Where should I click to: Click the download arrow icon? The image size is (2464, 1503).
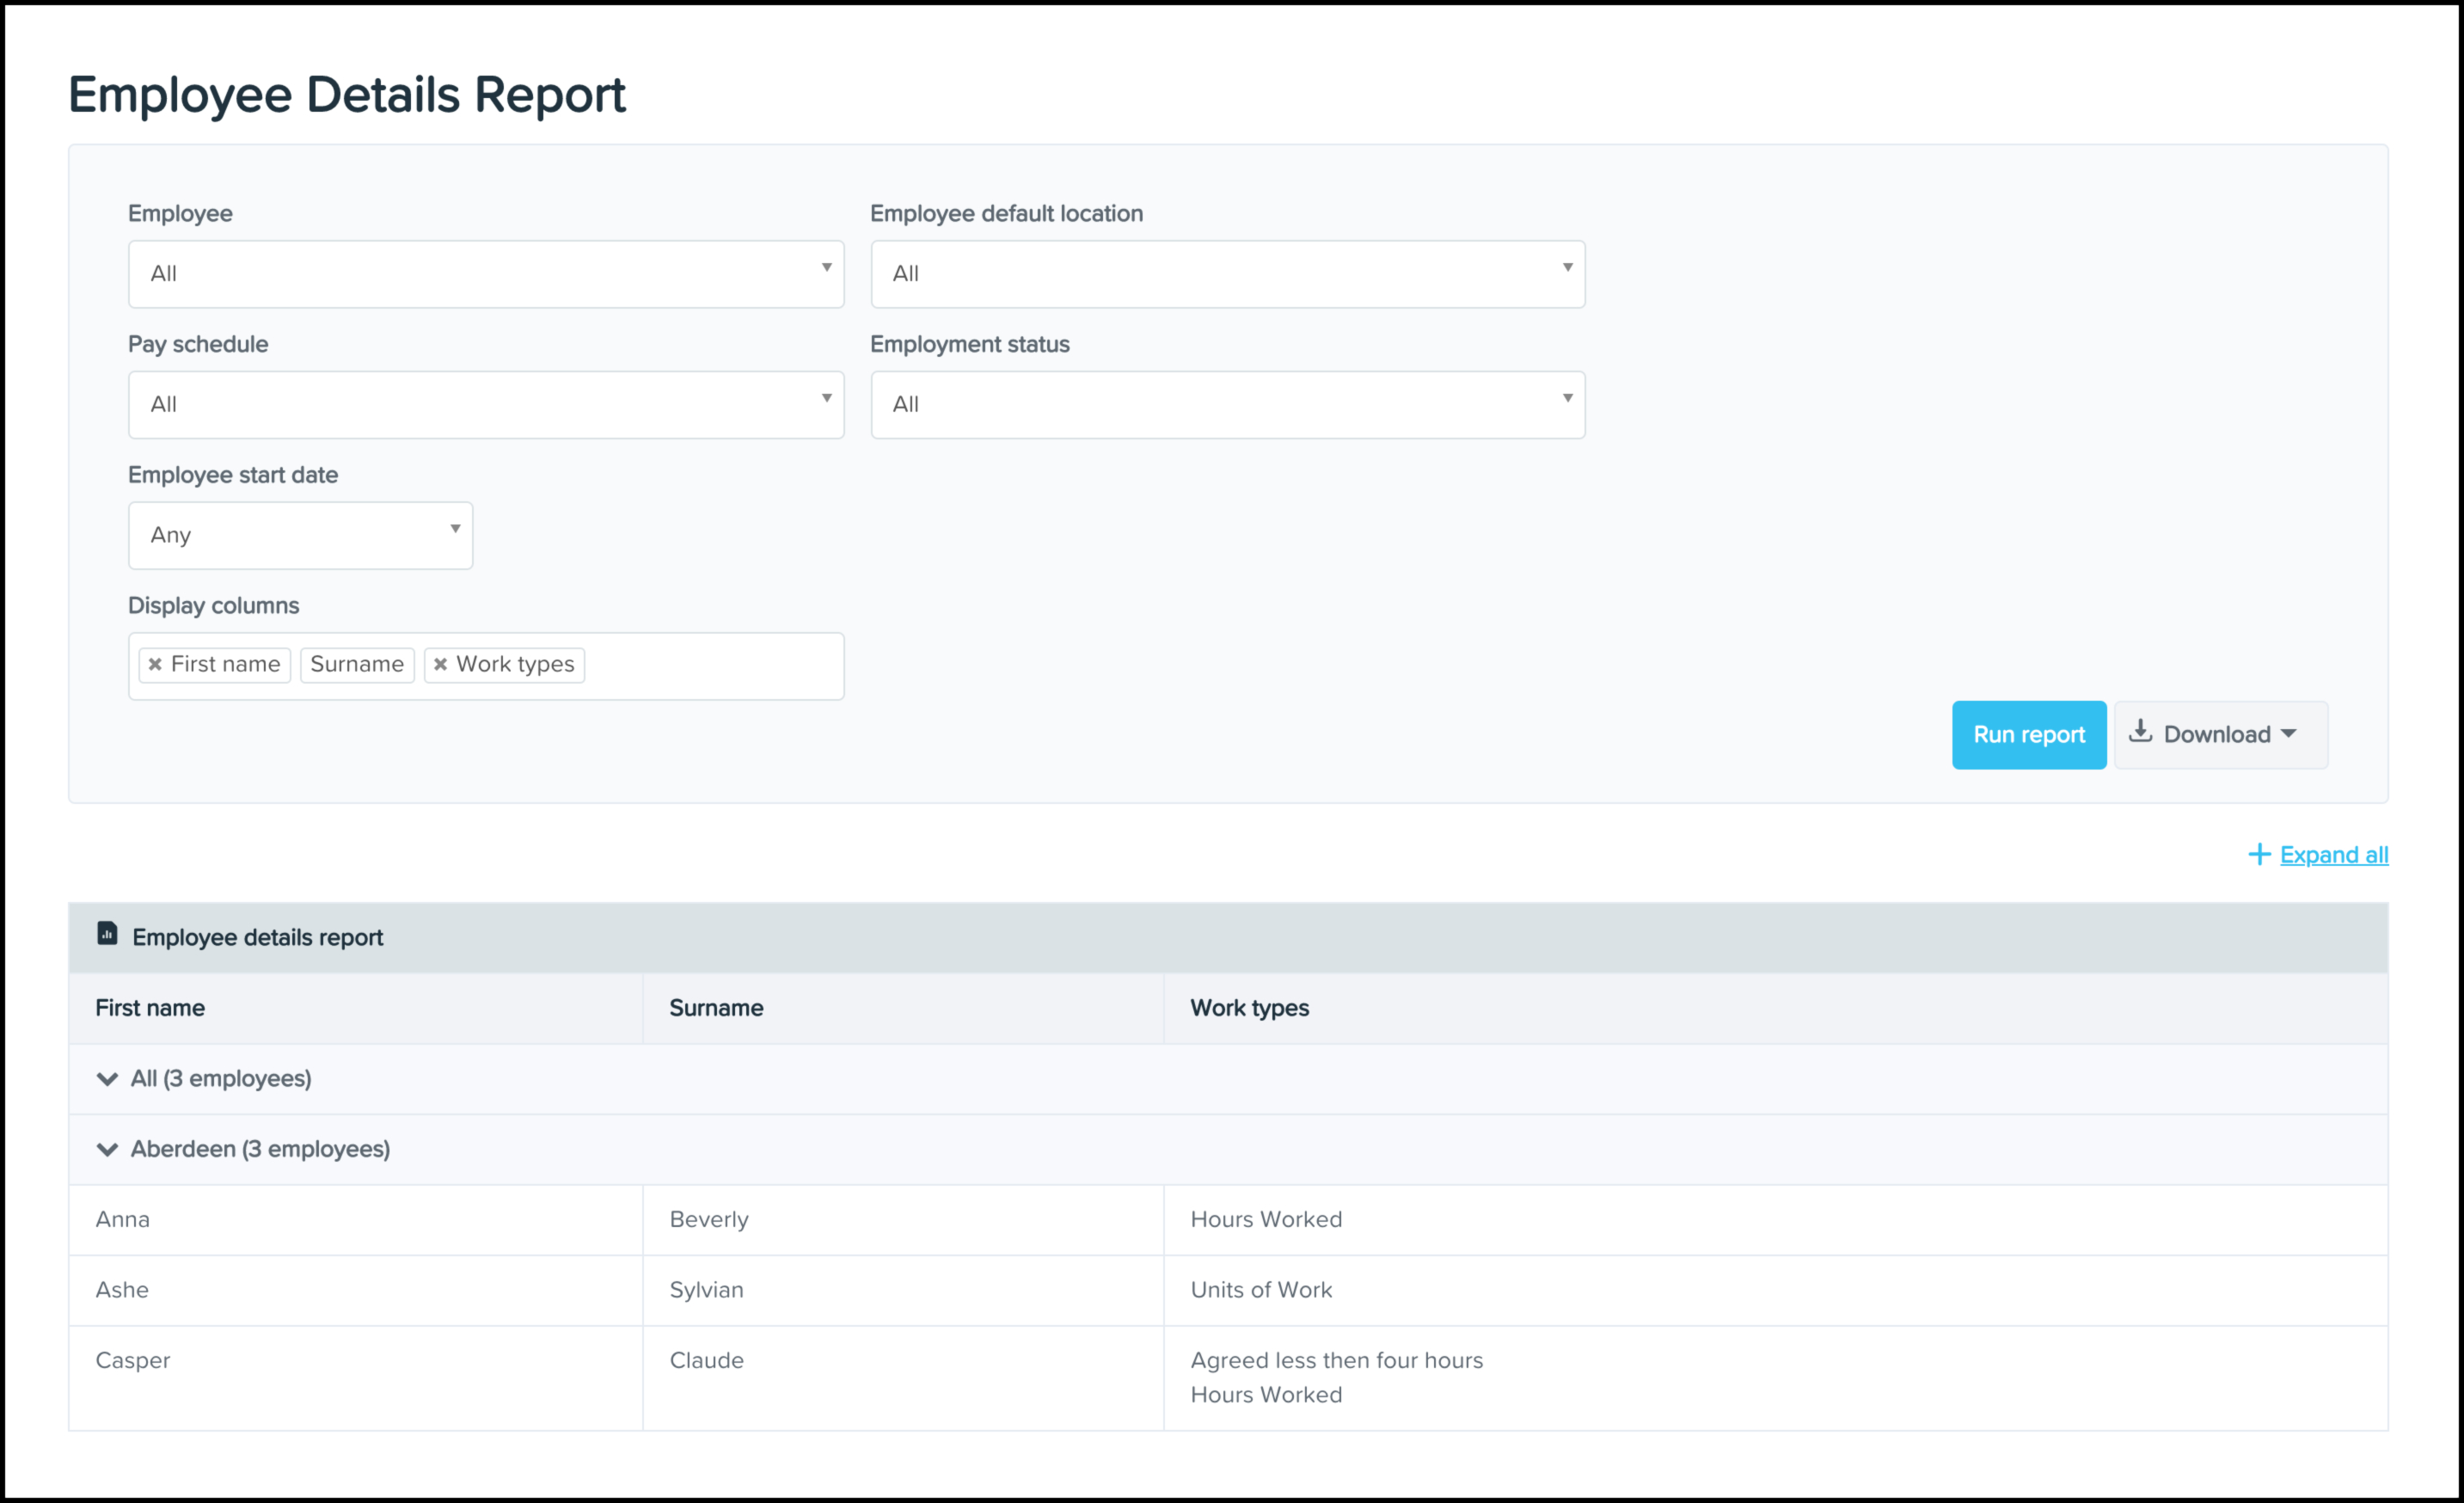[x=2140, y=732]
